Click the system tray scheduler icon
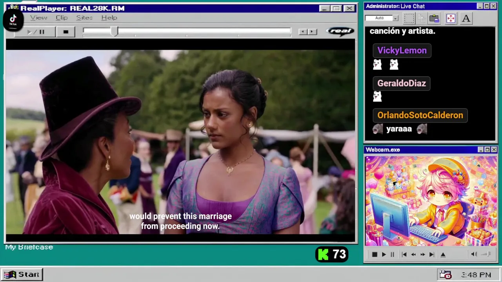The width and height of the screenshot is (502, 282). coord(446,275)
